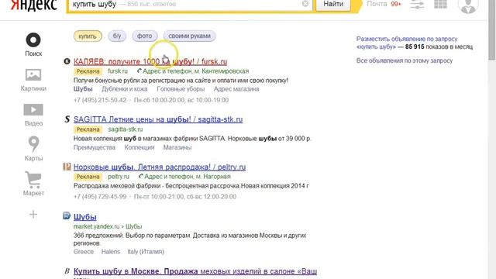Clear the search query with X icon
This screenshot has height=279, width=496.
pyautogui.click(x=305, y=4)
